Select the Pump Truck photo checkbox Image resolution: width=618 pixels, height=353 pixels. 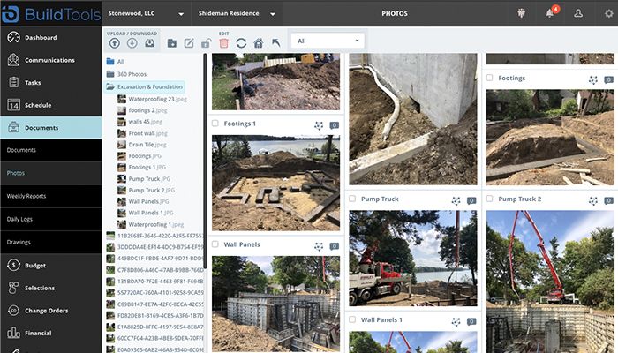(352, 199)
